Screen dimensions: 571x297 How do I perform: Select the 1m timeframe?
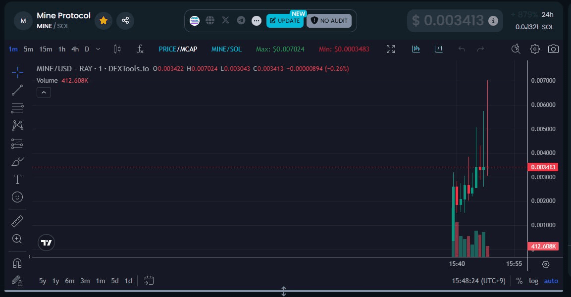[13, 49]
